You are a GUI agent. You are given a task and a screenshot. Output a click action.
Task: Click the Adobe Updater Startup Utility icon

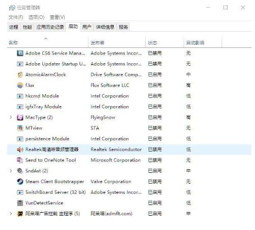pyautogui.click(x=20, y=64)
